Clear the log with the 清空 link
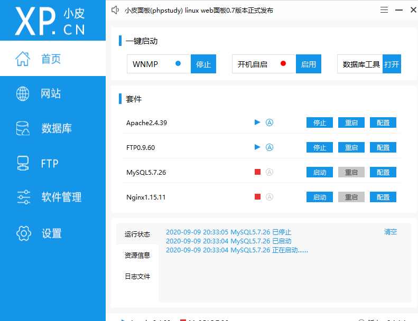 (x=390, y=232)
